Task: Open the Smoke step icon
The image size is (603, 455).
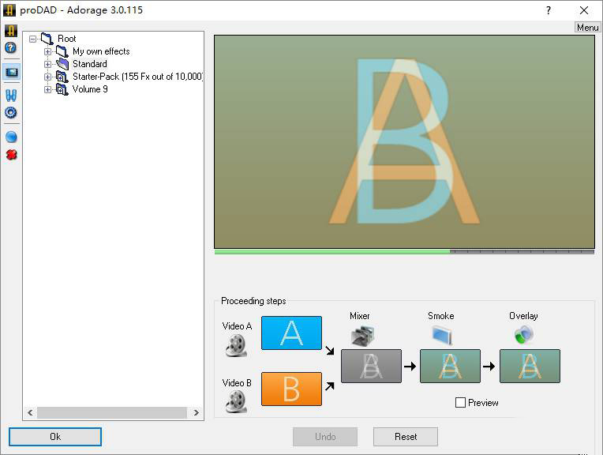Action: [441, 336]
